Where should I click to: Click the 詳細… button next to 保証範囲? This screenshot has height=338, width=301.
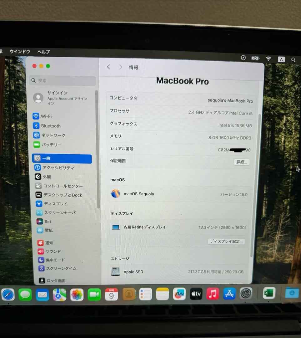(241, 162)
